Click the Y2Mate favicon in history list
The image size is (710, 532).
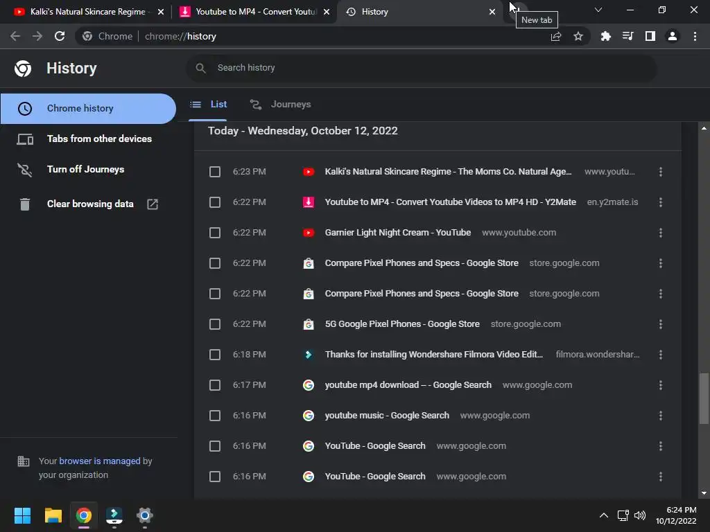[x=309, y=202]
